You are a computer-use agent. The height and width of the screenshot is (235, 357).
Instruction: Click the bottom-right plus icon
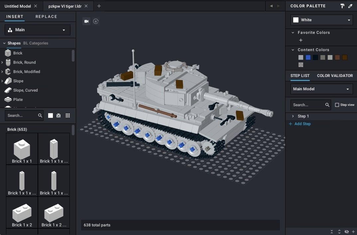click(353, 232)
